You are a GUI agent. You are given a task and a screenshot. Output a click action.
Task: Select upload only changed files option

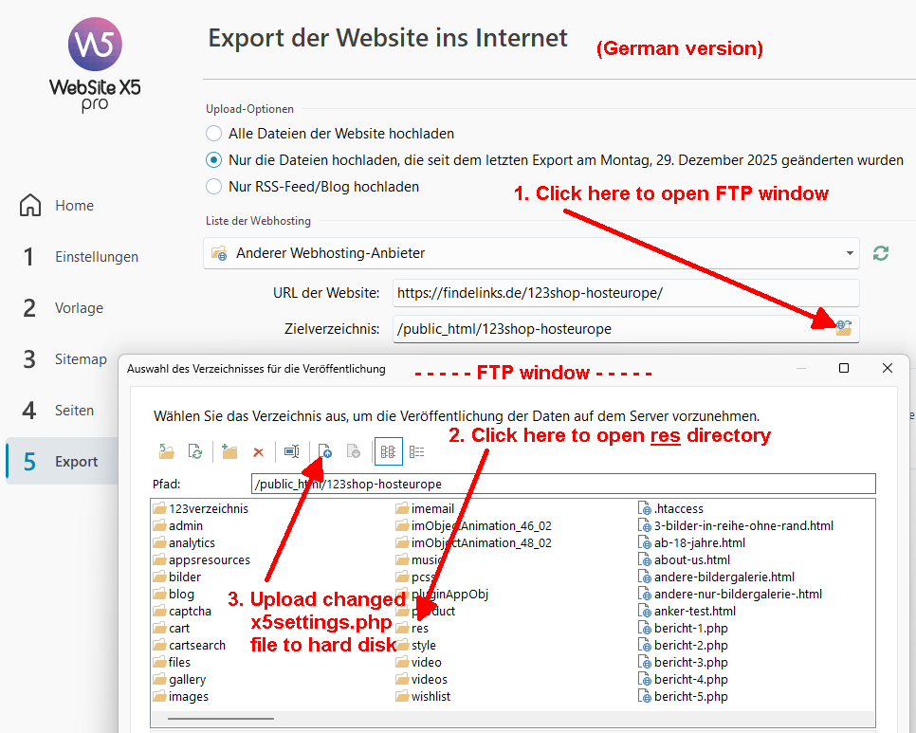click(214, 160)
